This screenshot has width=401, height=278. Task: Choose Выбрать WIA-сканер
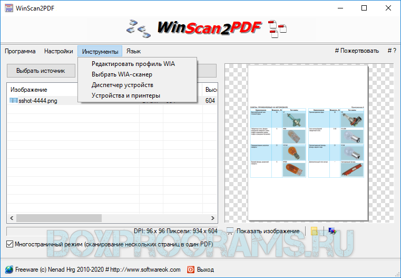click(x=138, y=74)
